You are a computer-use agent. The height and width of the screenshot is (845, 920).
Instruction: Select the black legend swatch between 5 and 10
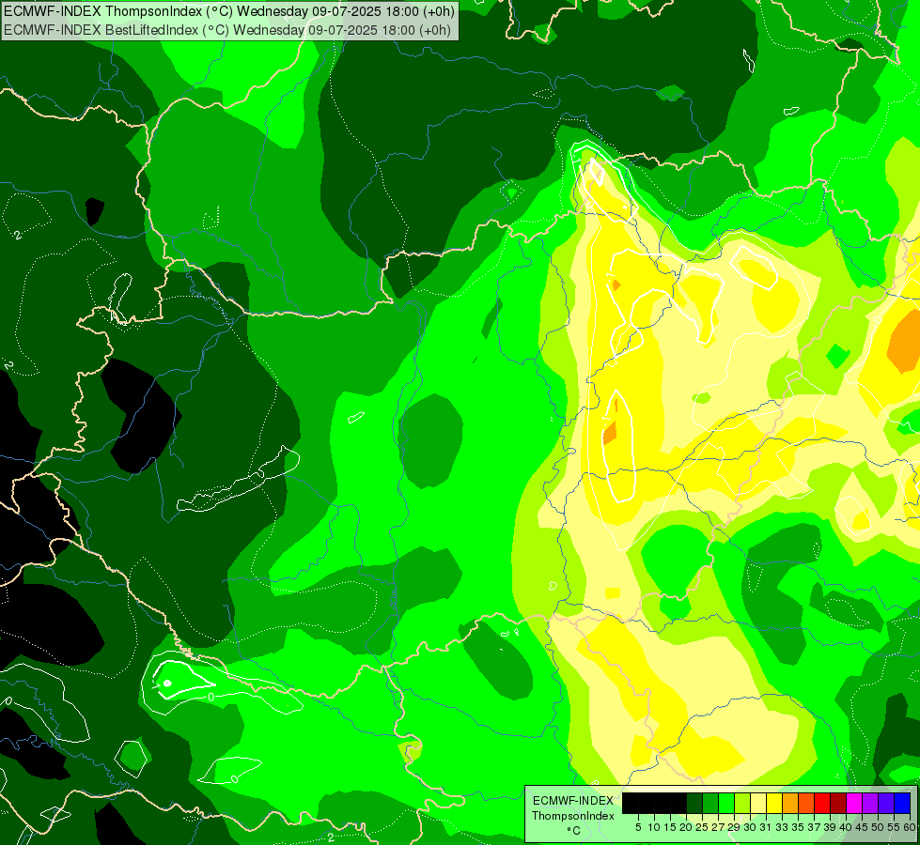click(x=647, y=803)
